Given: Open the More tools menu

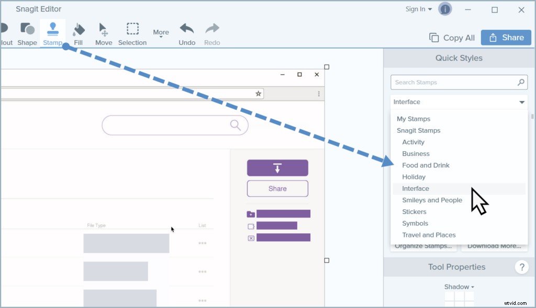Looking at the screenshot, I should pyautogui.click(x=161, y=32).
